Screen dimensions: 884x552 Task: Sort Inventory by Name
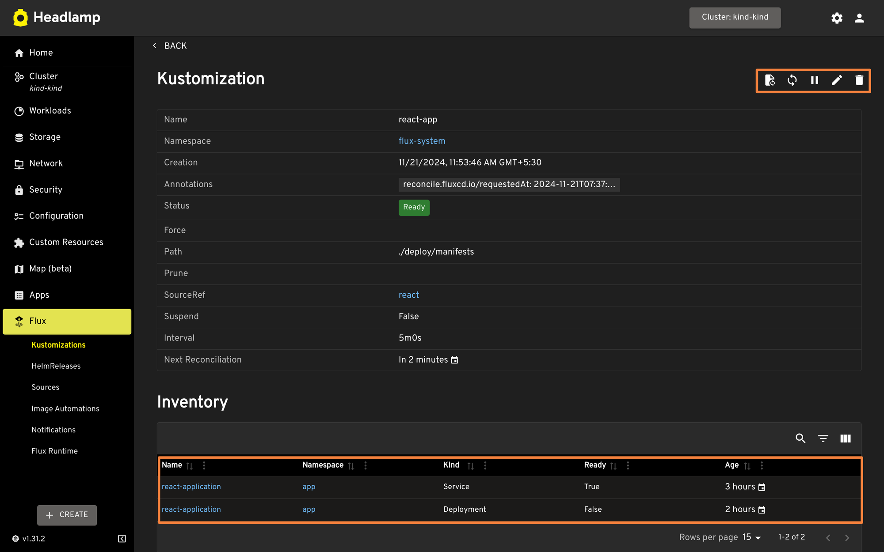pos(190,466)
